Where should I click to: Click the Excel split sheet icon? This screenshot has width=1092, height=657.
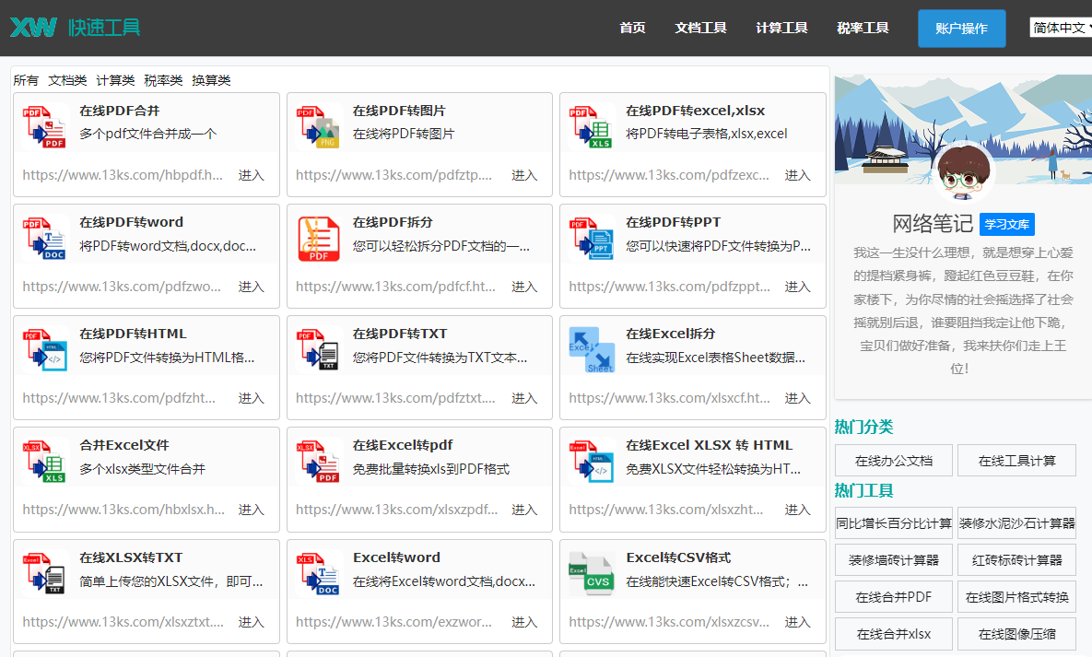point(592,350)
